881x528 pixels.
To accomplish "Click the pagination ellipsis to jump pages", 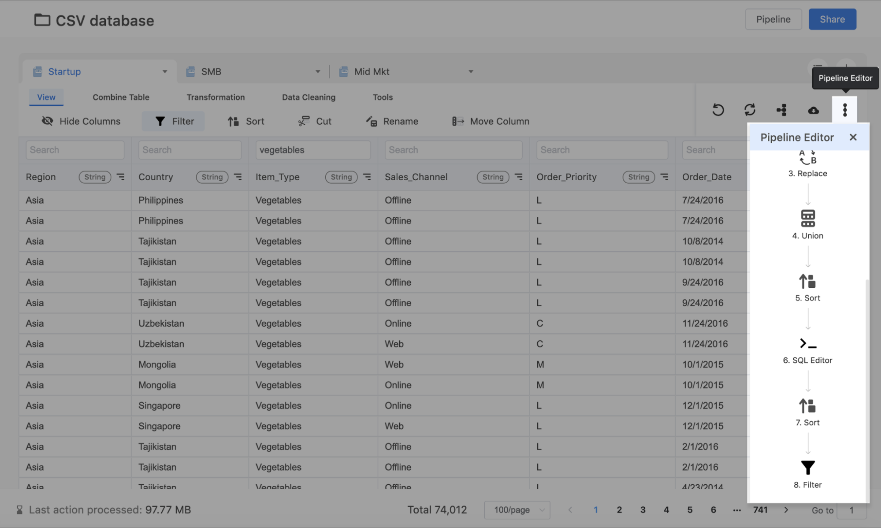I will click(x=736, y=510).
